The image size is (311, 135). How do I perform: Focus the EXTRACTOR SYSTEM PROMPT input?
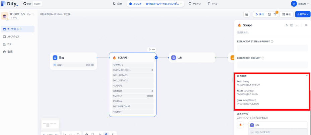pyautogui.click(x=272, y=48)
